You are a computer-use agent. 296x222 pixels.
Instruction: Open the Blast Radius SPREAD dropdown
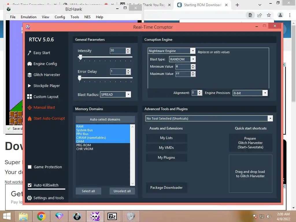pyautogui.click(x=128, y=95)
